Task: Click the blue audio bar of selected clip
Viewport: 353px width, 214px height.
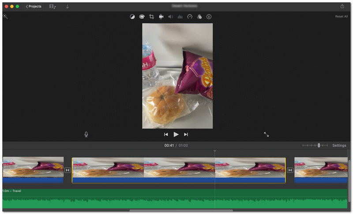Action: click(179, 180)
